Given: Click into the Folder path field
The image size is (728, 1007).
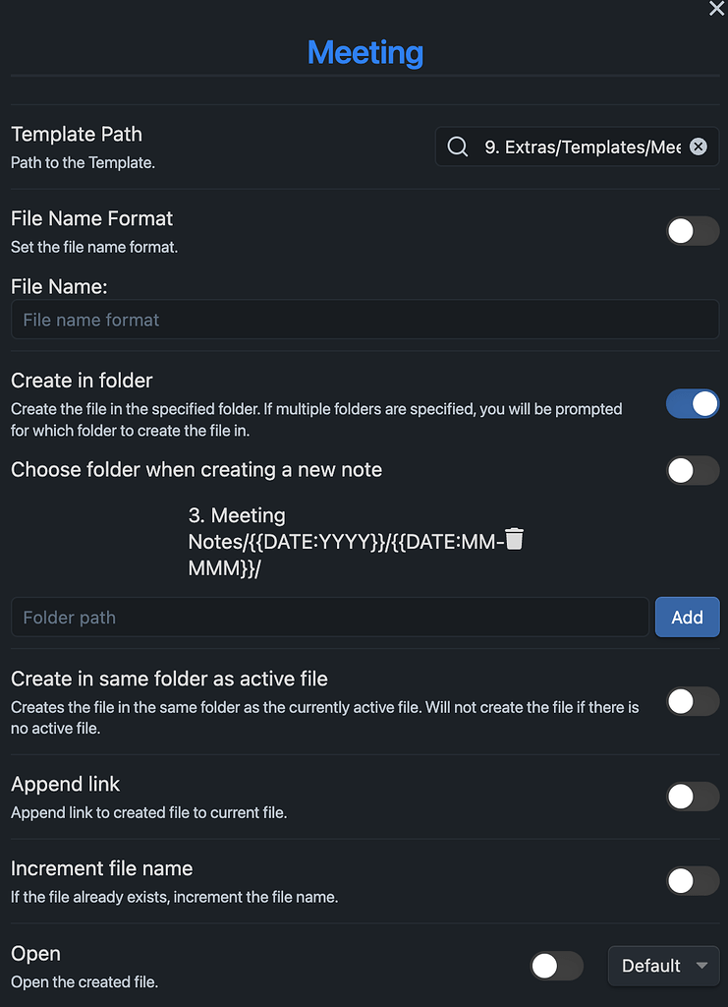Looking at the screenshot, I should pos(329,618).
